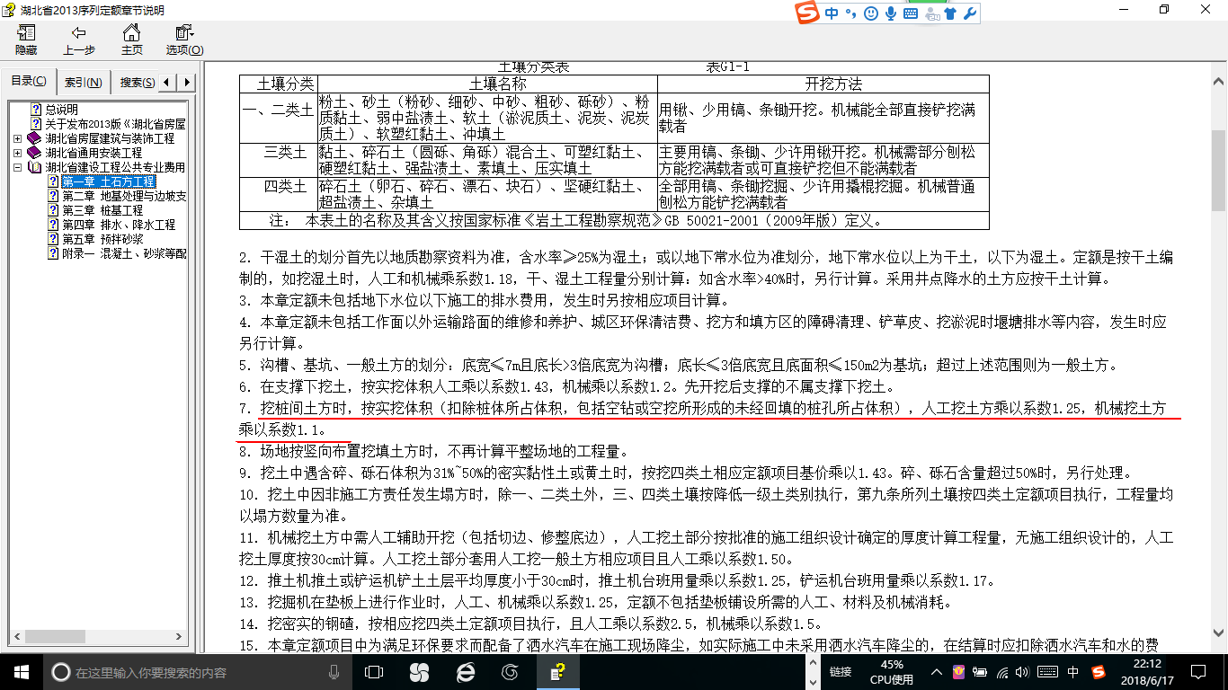
Task: Open Task View on the taskbar
Action: [x=374, y=672]
